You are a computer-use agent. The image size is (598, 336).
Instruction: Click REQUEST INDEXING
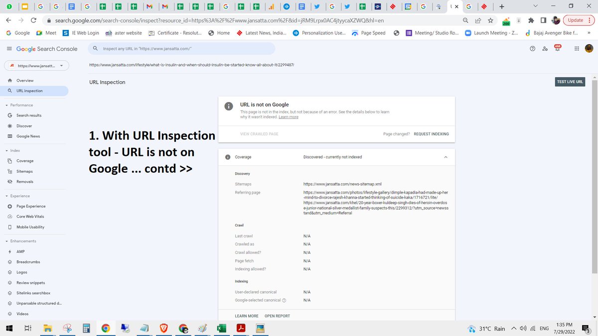tap(431, 134)
